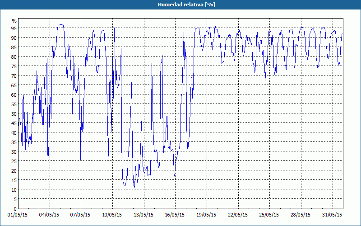Select the 13/05/15 date label

(143, 215)
